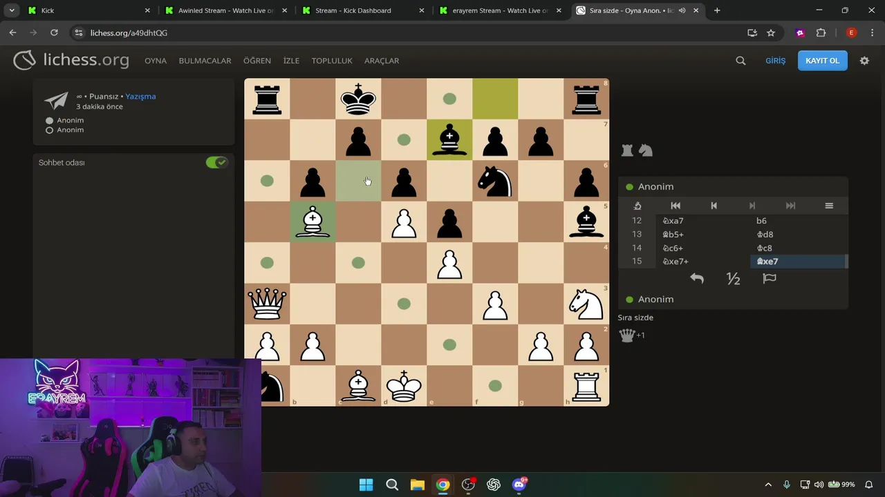This screenshot has height=497, width=885.
Task: Select move Kd8 in move list
Action: [x=799, y=234]
